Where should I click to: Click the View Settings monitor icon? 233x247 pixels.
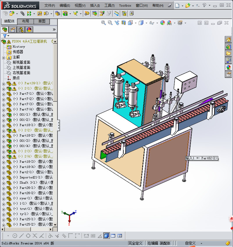180,23
